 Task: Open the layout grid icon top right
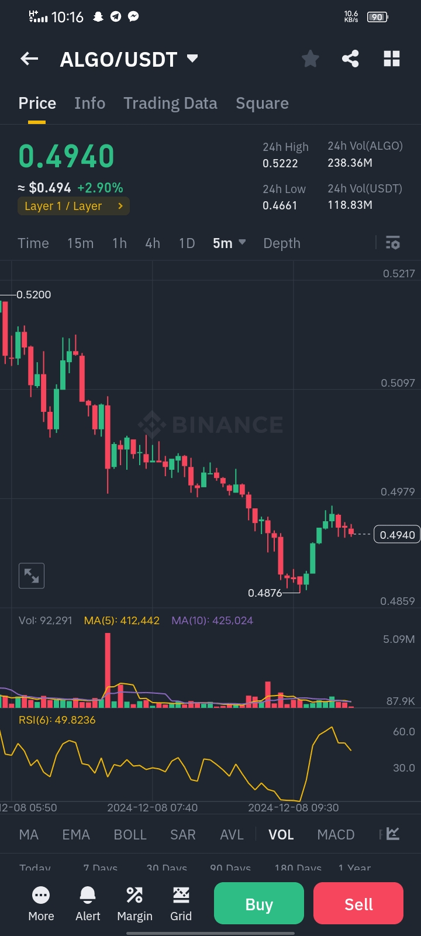pyautogui.click(x=391, y=58)
